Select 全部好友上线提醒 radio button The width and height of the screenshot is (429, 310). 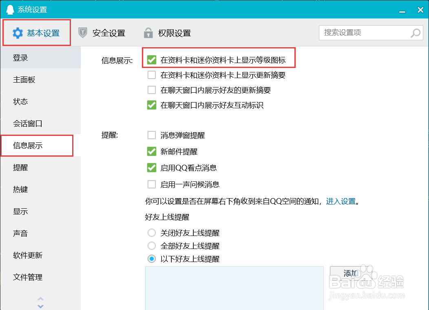[x=152, y=246]
